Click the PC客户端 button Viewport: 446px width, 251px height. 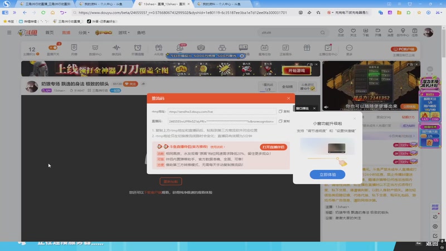coord(404,49)
